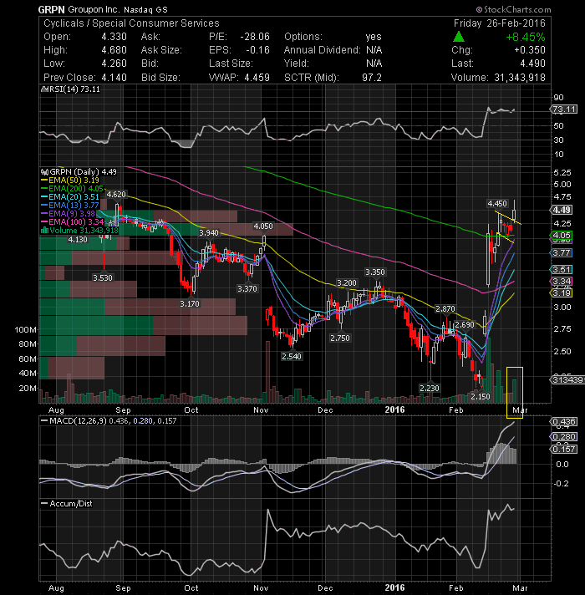Click the 3.200 price label
Viewport: 585px width, 595px height.
point(347,283)
